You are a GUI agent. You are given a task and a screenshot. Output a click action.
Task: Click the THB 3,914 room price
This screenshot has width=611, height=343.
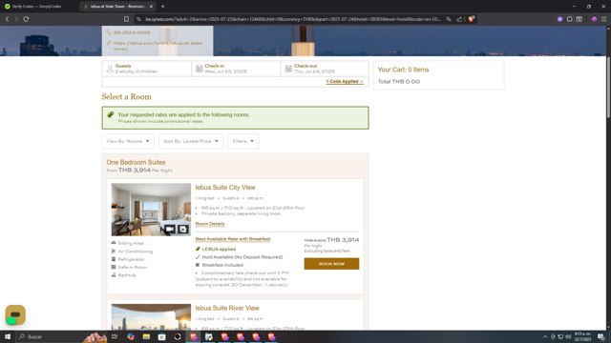click(343, 240)
